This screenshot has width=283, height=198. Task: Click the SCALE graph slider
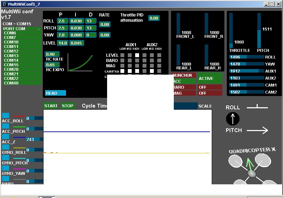pos(186,106)
